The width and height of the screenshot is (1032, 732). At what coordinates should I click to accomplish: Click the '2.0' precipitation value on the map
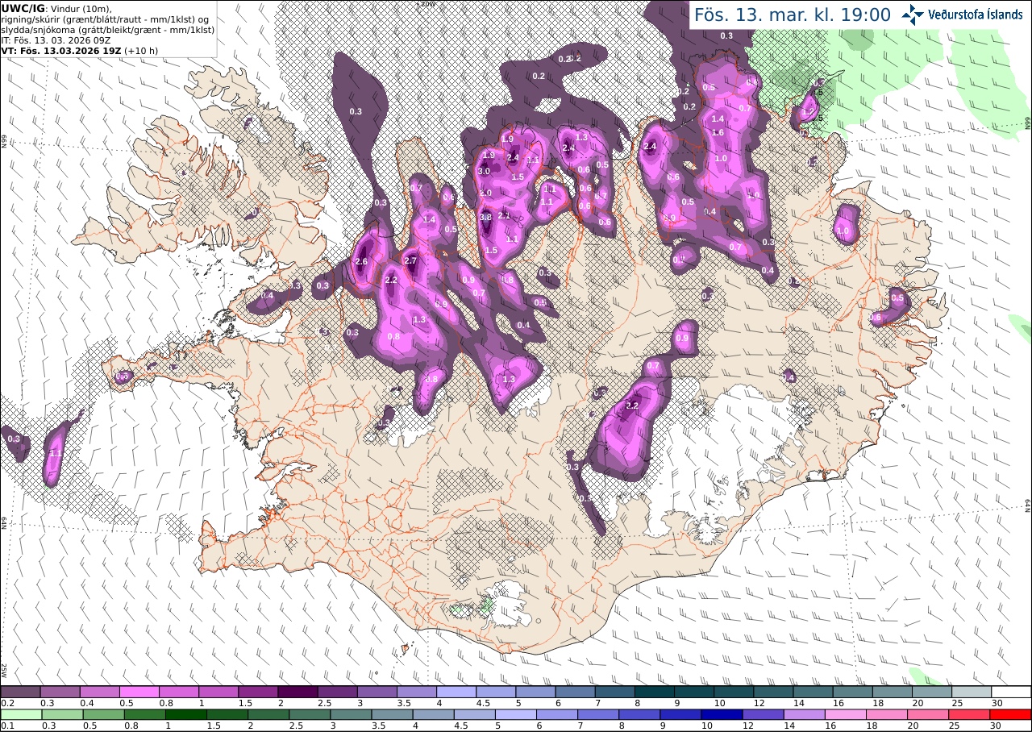click(485, 193)
